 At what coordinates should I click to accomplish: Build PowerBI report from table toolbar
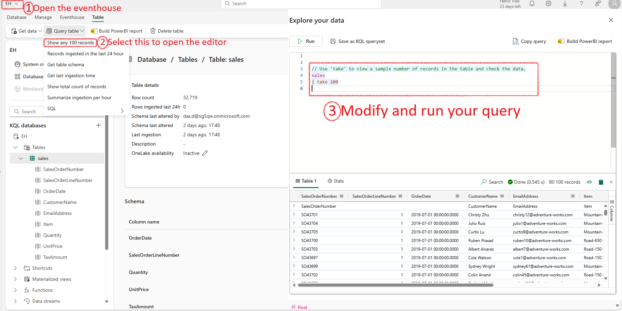pyautogui.click(x=116, y=31)
